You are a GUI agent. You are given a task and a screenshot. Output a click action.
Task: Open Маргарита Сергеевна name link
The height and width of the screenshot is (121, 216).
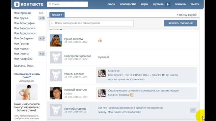click(x=78, y=56)
